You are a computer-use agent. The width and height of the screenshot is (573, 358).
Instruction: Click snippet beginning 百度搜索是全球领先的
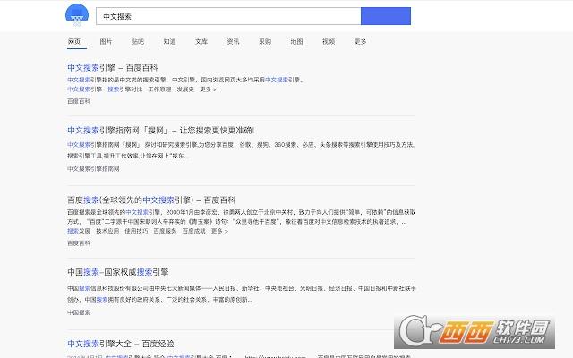point(242,217)
